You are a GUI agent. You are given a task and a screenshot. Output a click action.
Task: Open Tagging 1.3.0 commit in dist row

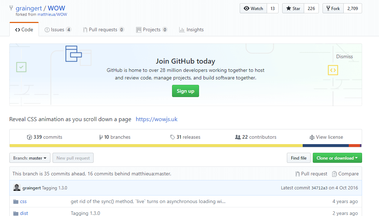pyautogui.click(x=85, y=213)
